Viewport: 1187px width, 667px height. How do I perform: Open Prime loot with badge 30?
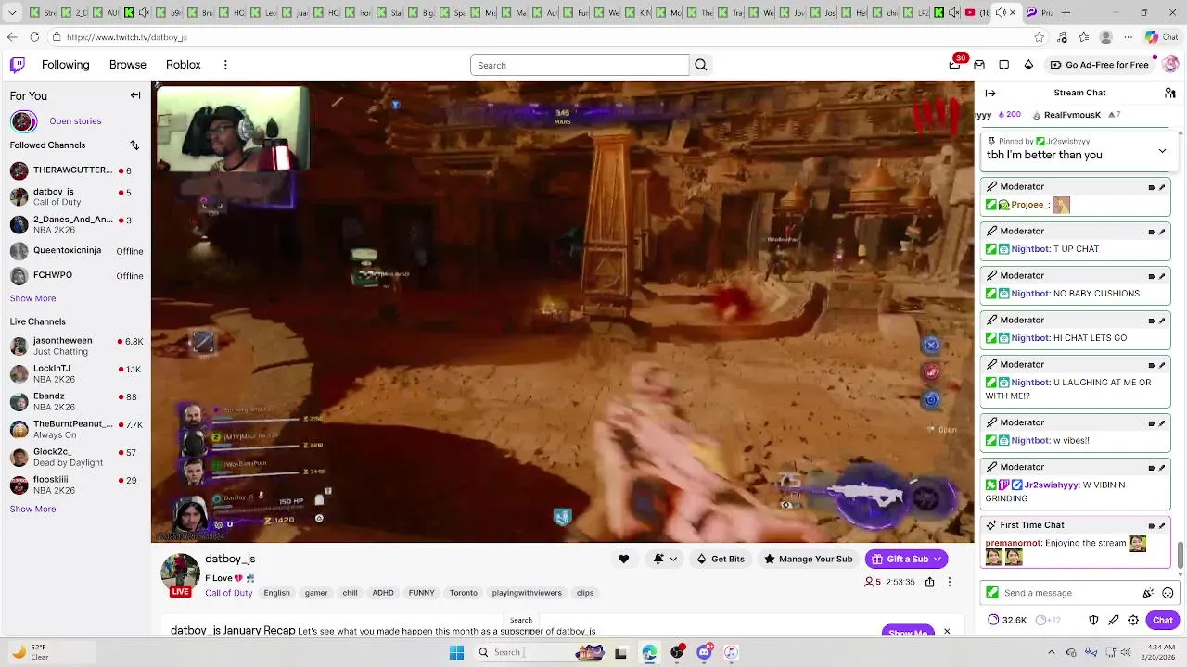click(x=955, y=65)
